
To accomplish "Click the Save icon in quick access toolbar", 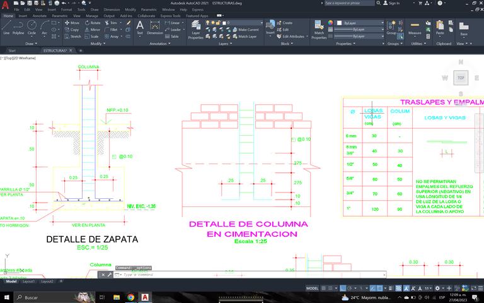I will coord(30,3).
